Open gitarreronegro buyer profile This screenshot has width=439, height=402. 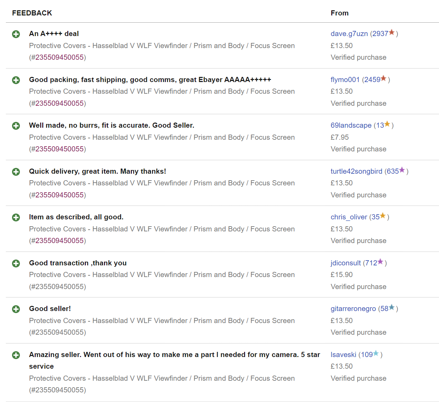pos(353,309)
